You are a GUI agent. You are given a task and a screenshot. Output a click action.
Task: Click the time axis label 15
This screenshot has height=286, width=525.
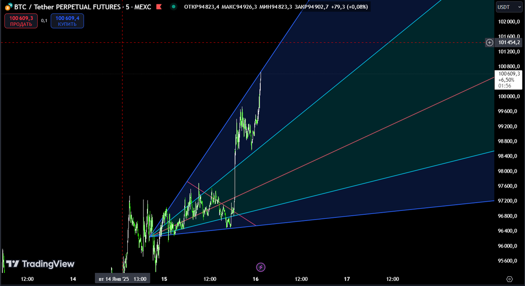164,279
